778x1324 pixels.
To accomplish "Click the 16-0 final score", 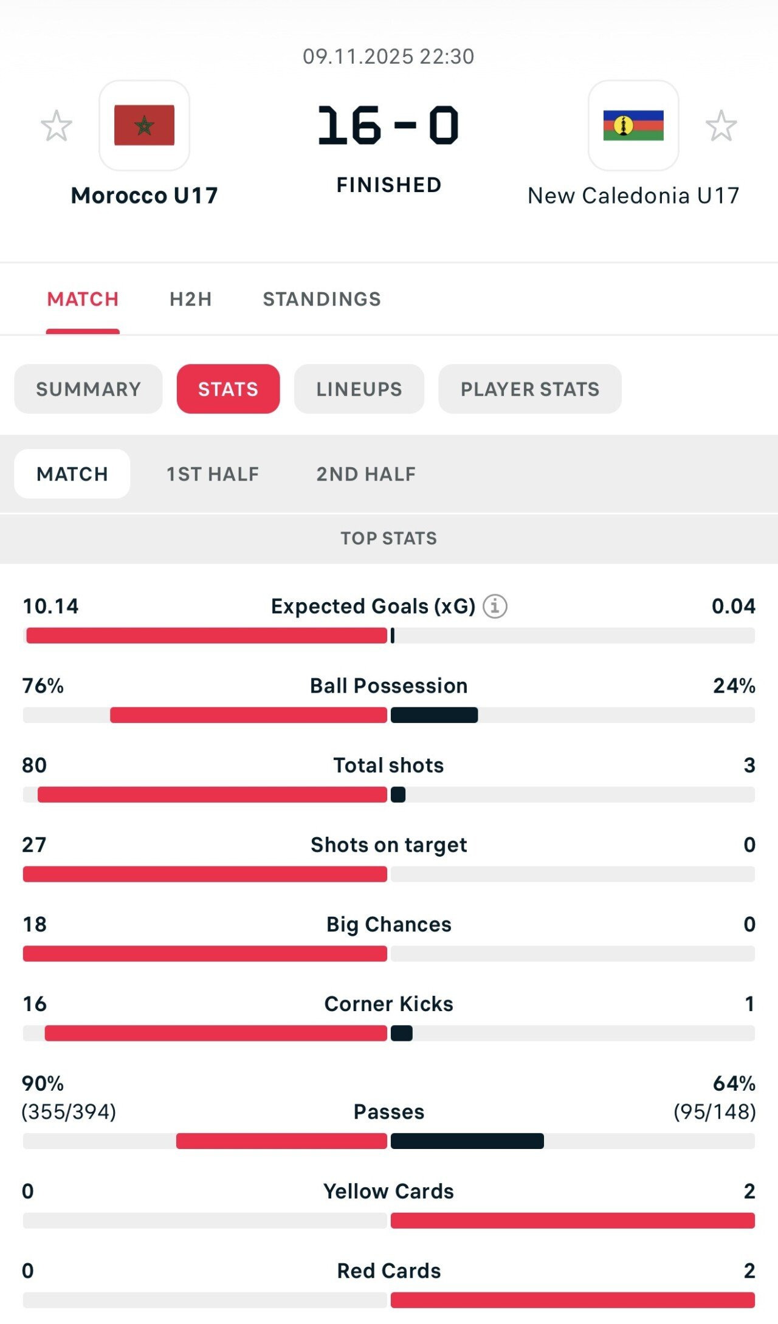I will [x=388, y=126].
